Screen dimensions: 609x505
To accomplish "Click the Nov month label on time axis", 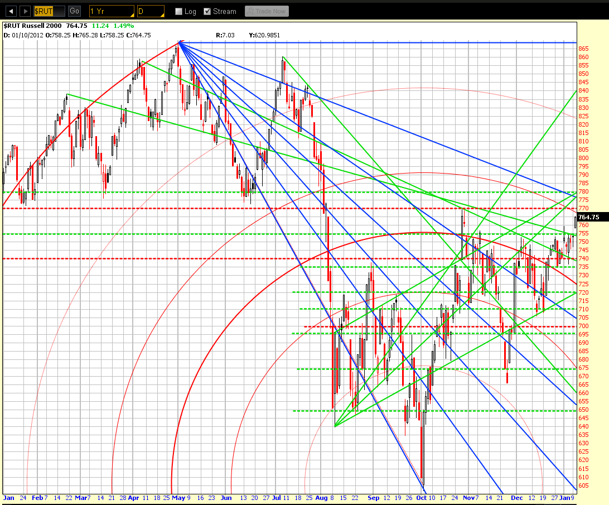I will (x=469, y=498).
